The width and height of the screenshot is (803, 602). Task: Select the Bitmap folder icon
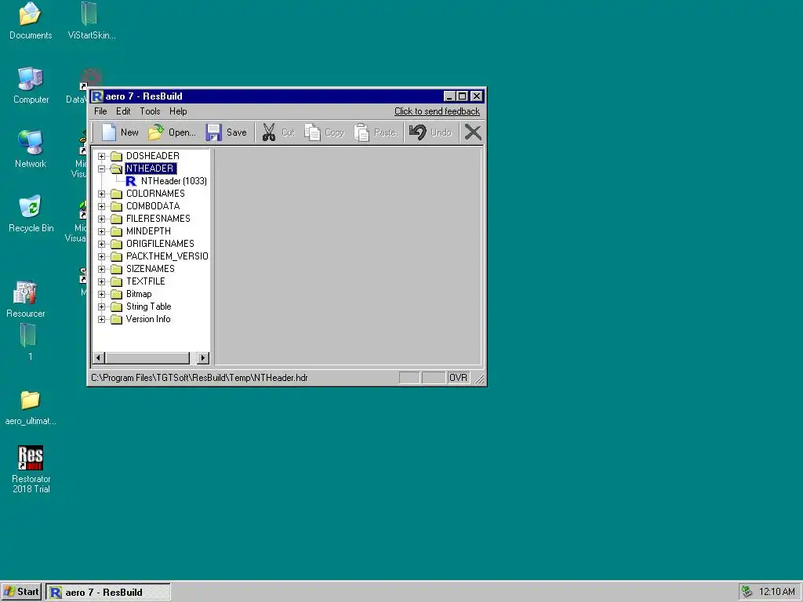(x=117, y=294)
